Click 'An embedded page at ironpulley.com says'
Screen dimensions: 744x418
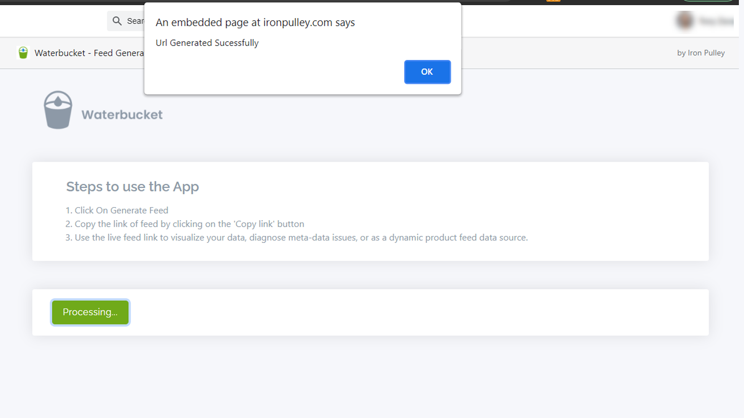(255, 22)
